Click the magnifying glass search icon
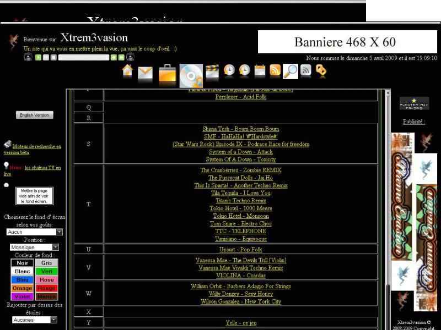The width and height of the screenshot is (441, 330). point(290,71)
